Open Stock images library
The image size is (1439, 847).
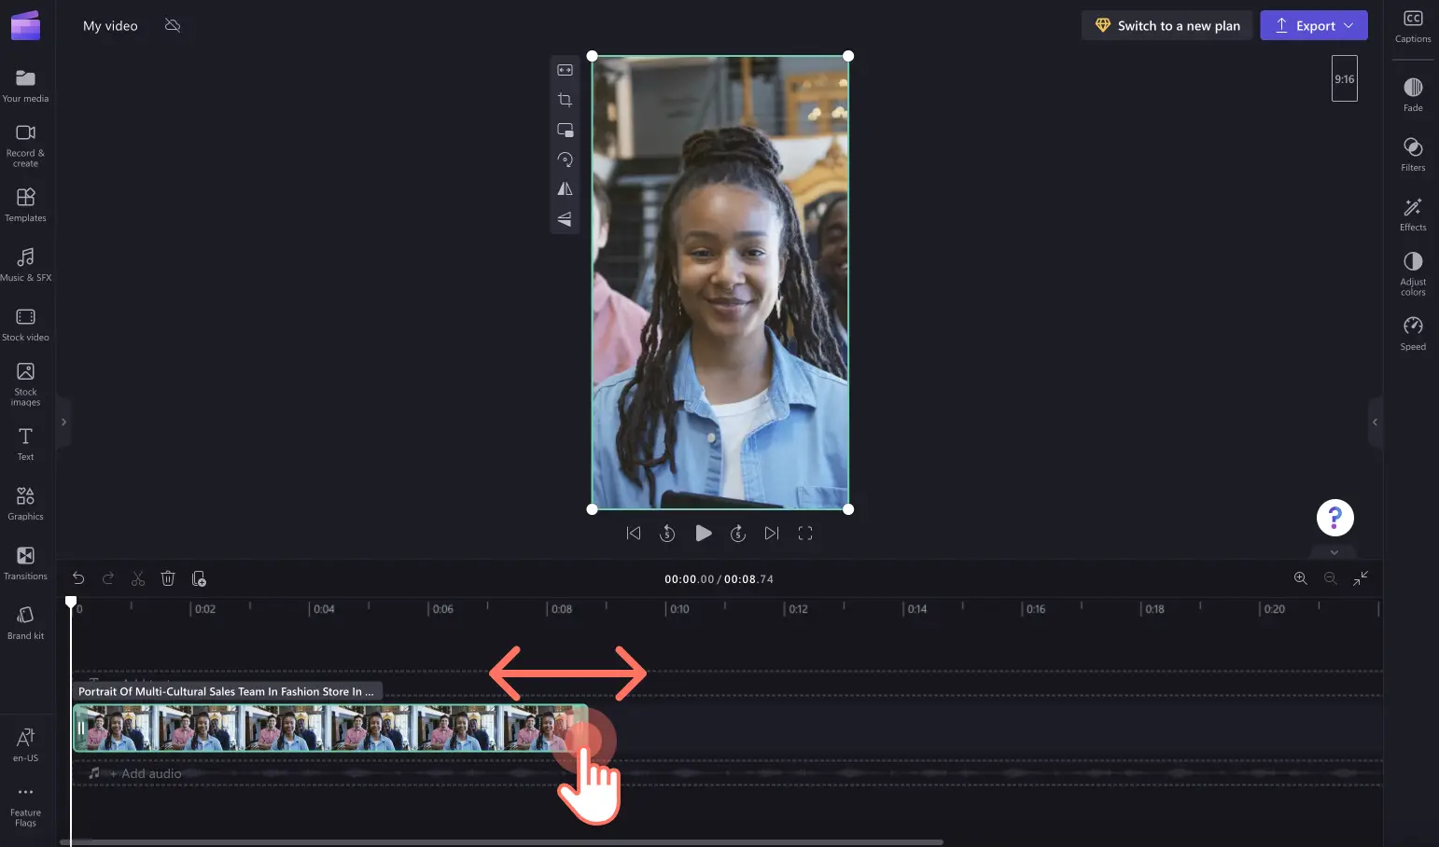point(25,384)
